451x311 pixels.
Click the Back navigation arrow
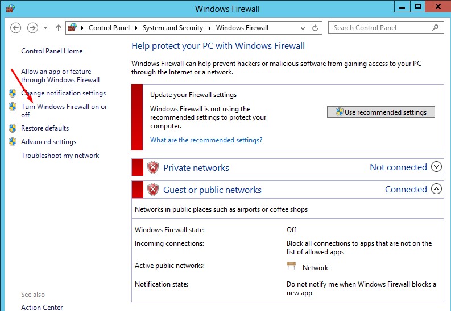[15, 28]
